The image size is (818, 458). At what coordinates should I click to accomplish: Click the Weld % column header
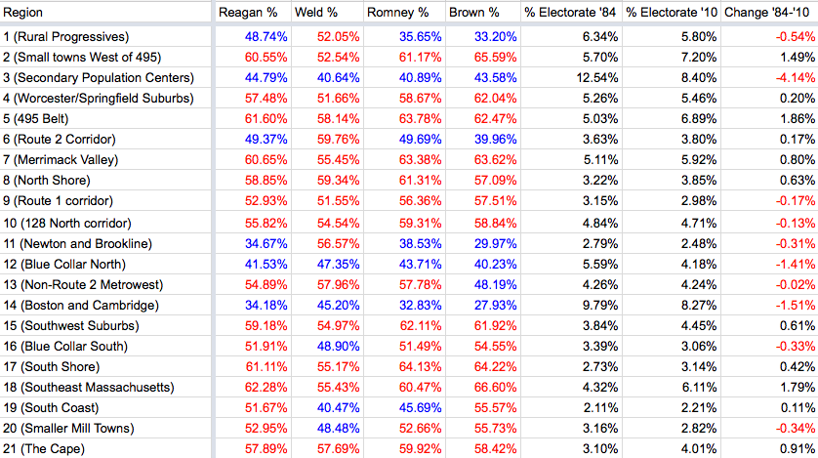(x=316, y=13)
